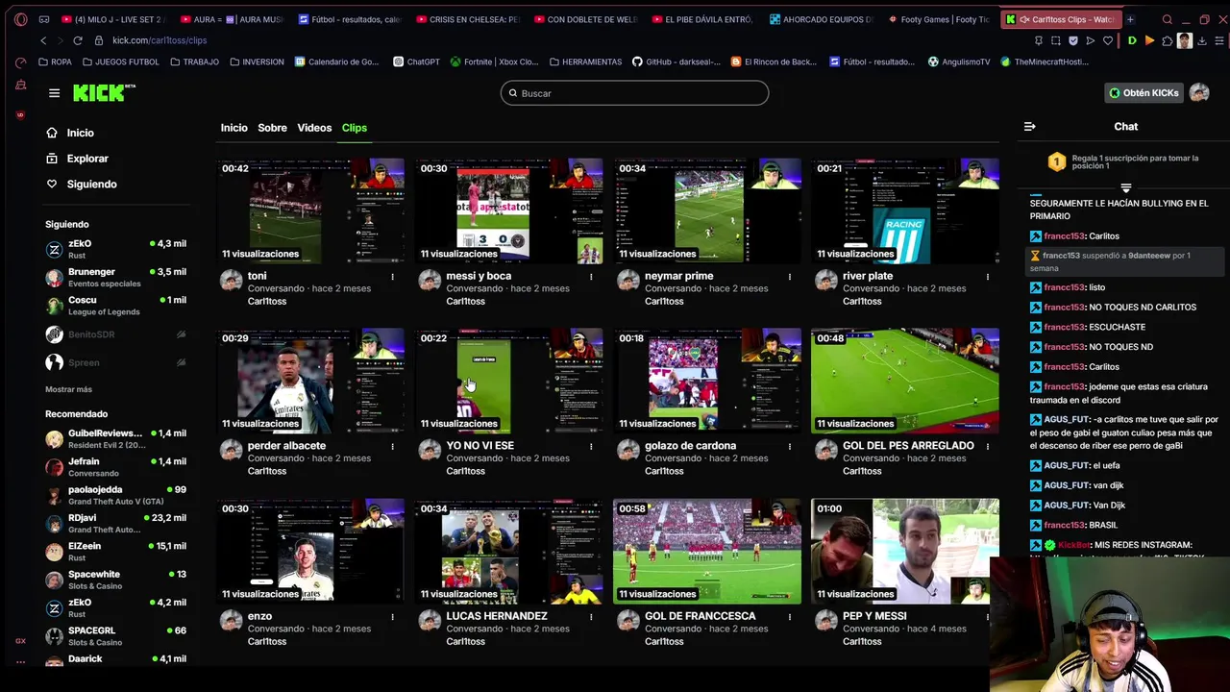Open the TRABAJO bookmark folder
The image size is (1230, 692).
pyautogui.click(x=194, y=62)
